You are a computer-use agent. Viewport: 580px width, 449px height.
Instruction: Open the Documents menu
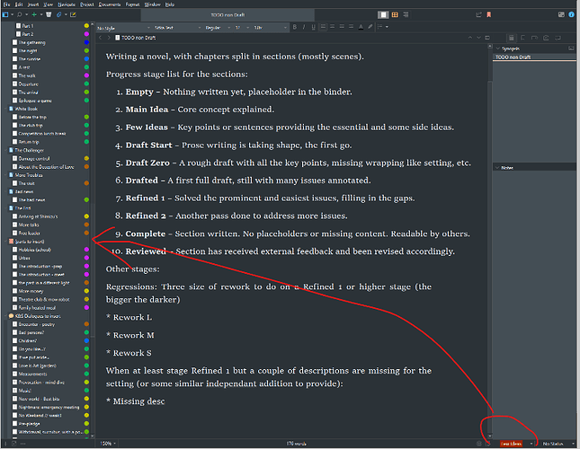(x=110, y=4)
